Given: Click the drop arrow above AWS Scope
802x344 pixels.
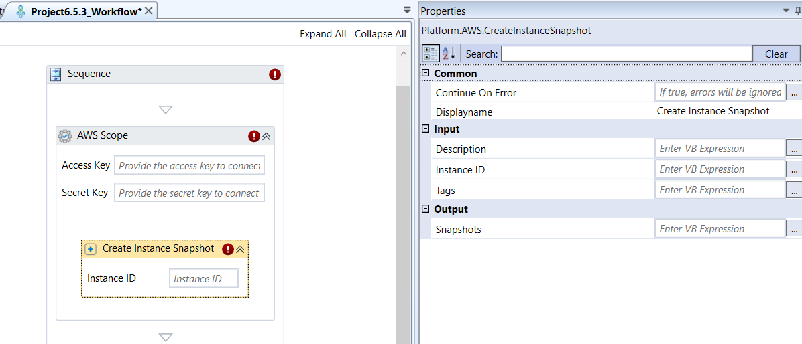Looking at the screenshot, I should tap(166, 109).
